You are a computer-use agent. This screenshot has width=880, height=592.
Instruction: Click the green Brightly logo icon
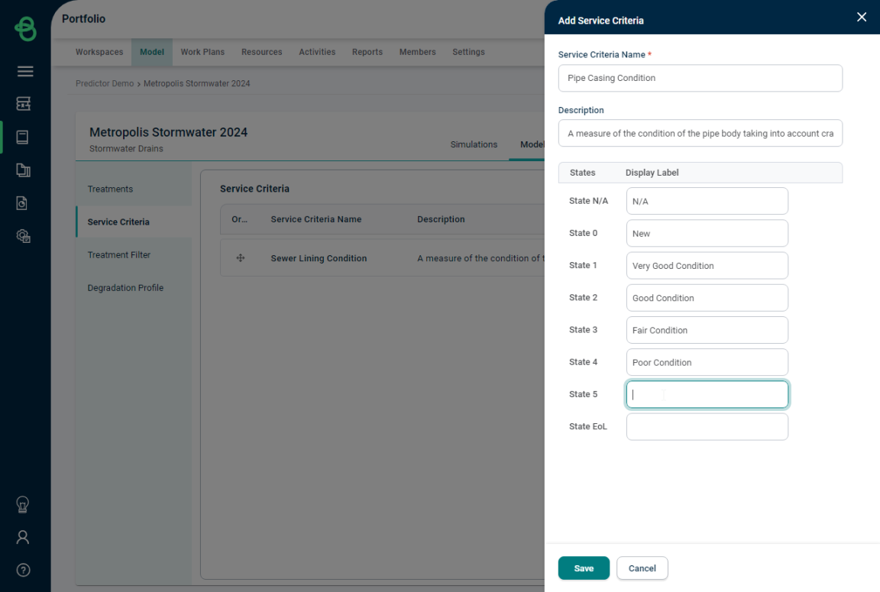pos(25,28)
